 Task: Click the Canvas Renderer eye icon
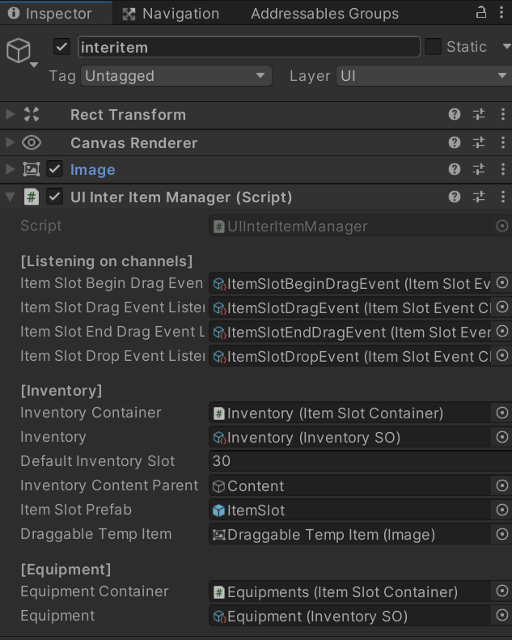[32, 142]
